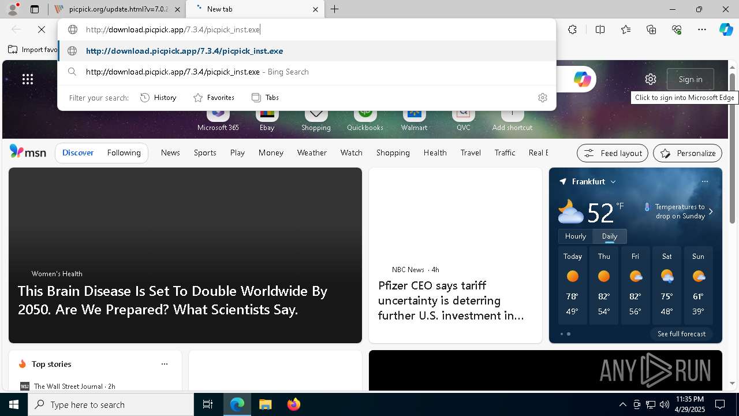Open File Explorer from taskbar
Viewport: 739px width, 416px height.
(265, 404)
